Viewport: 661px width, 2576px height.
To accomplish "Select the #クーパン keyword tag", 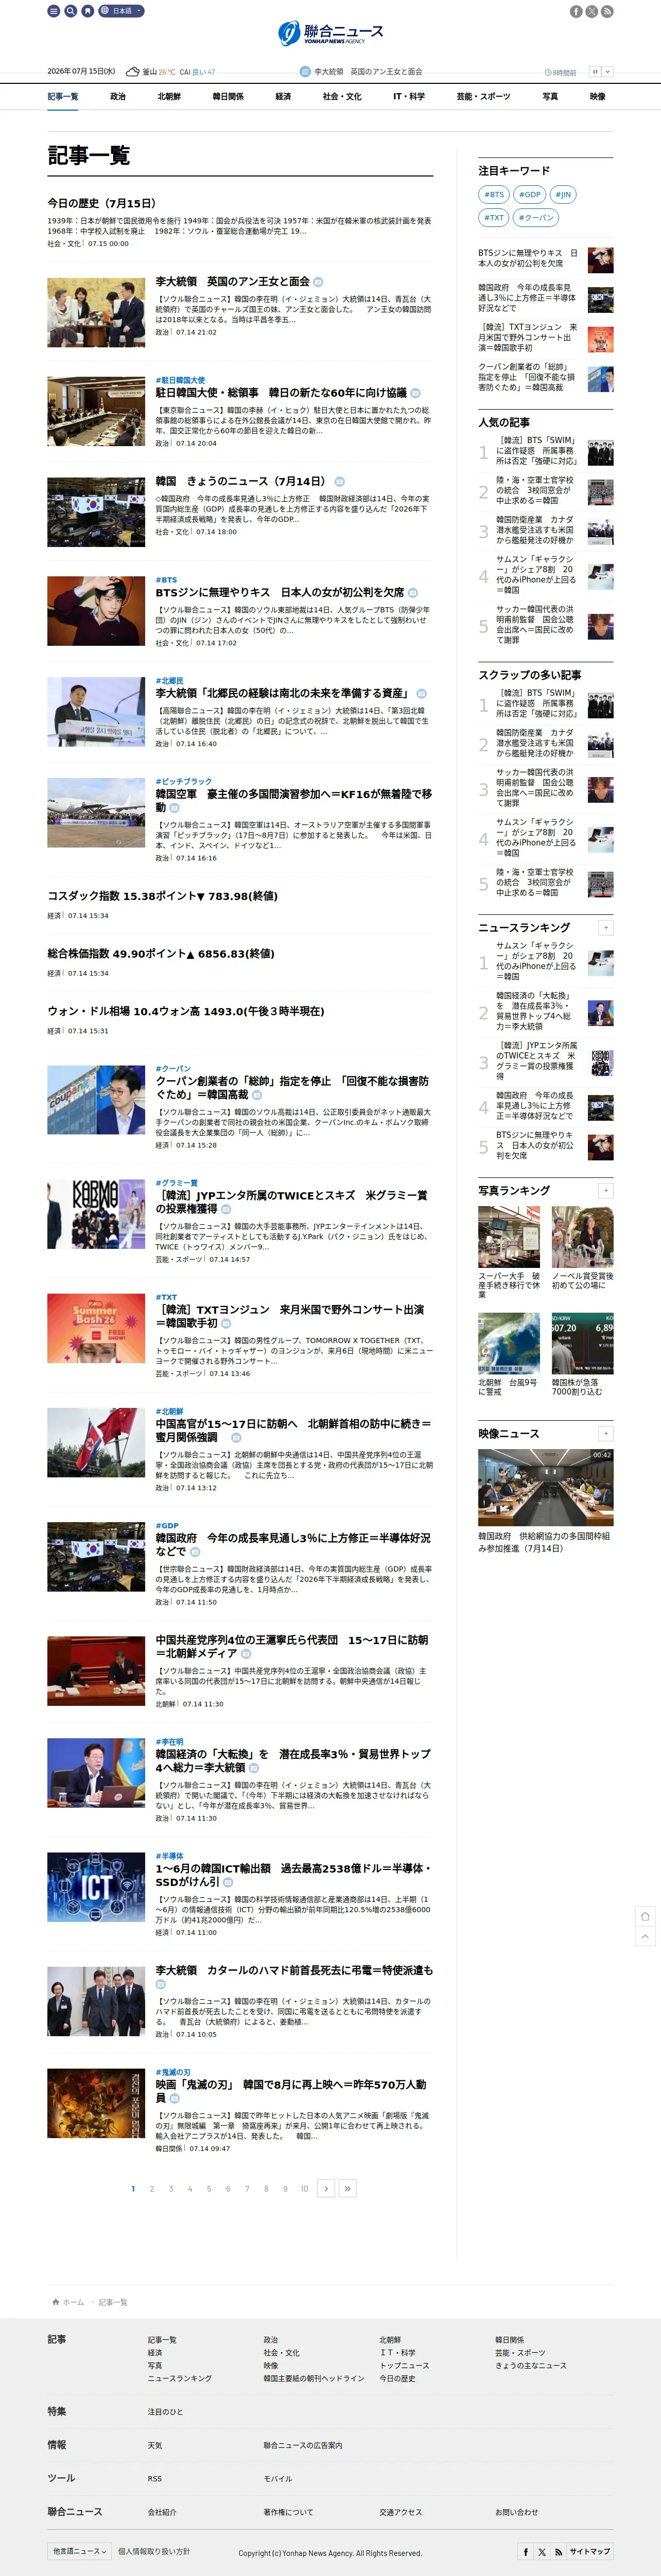I will 535,217.
